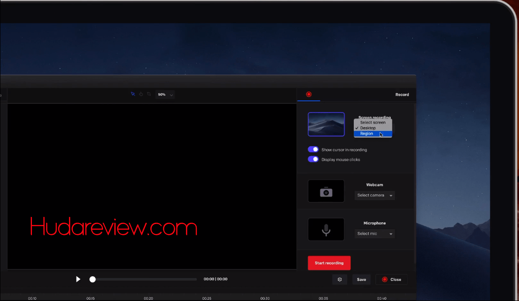Click the Close recording button
The image size is (519, 301).
point(391,279)
